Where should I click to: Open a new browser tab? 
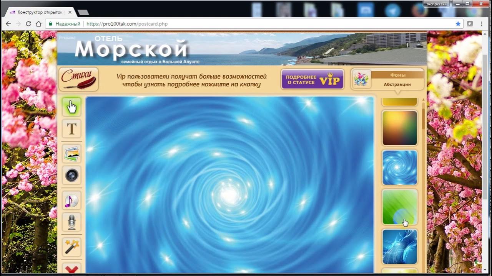(x=83, y=13)
